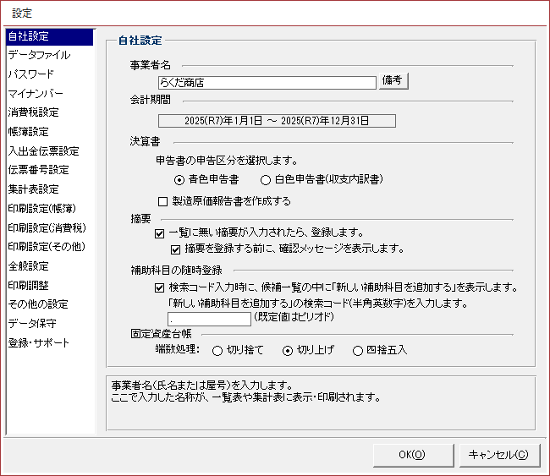Image resolution: width=550 pixels, height=476 pixels.
Task: Uncheck the 確認メッセージを表示 checkbox
Action: (176, 249)
